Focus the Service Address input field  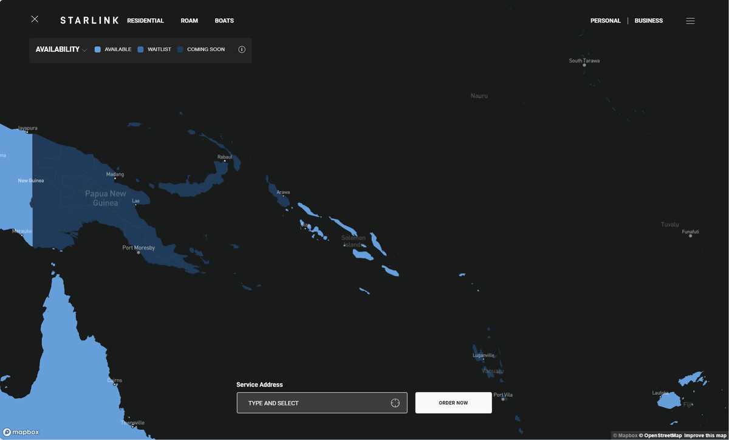322,403
